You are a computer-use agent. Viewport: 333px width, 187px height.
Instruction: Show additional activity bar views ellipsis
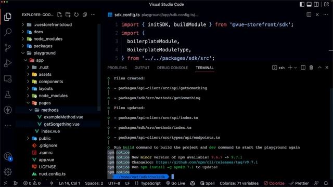8,125
